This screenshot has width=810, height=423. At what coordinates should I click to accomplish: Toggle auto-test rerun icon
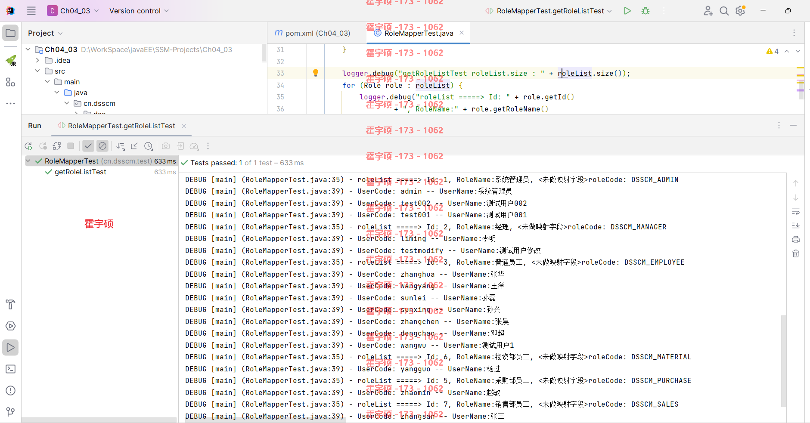(57, 146)
